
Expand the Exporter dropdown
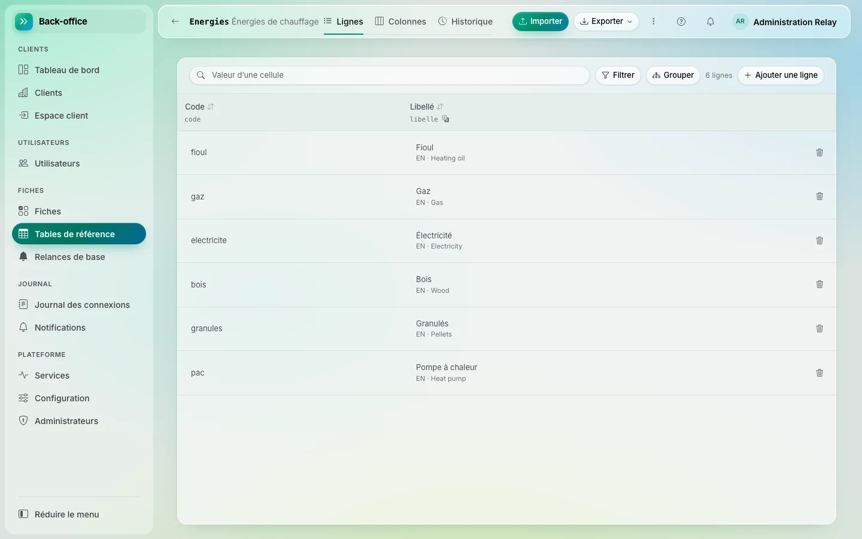click(606, 22)
